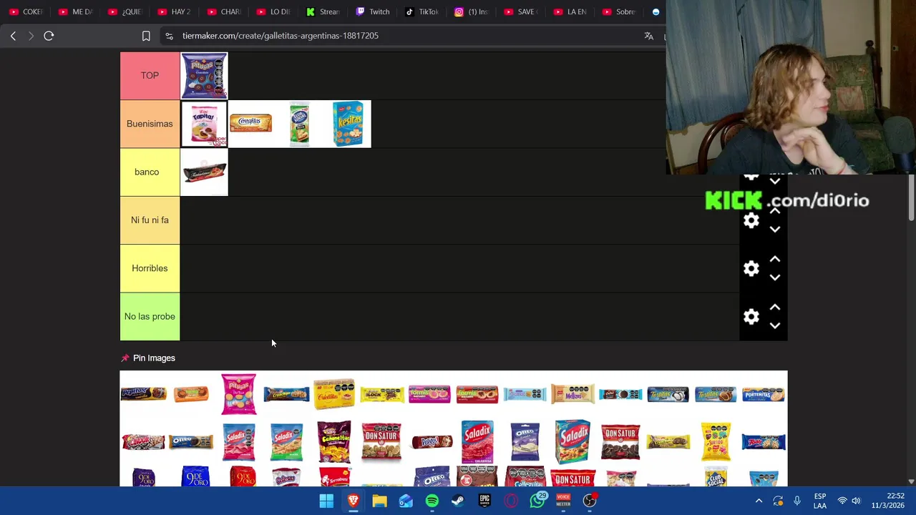916x515 pixels.
Task: Switch to the ¿QUIE YouTube tab
Action: (x=125, y=11)
